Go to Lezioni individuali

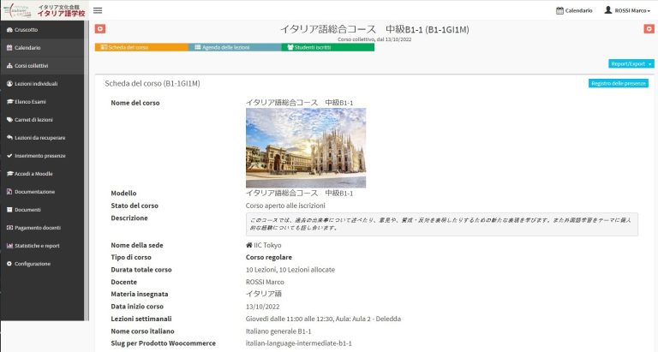(36, 83)
